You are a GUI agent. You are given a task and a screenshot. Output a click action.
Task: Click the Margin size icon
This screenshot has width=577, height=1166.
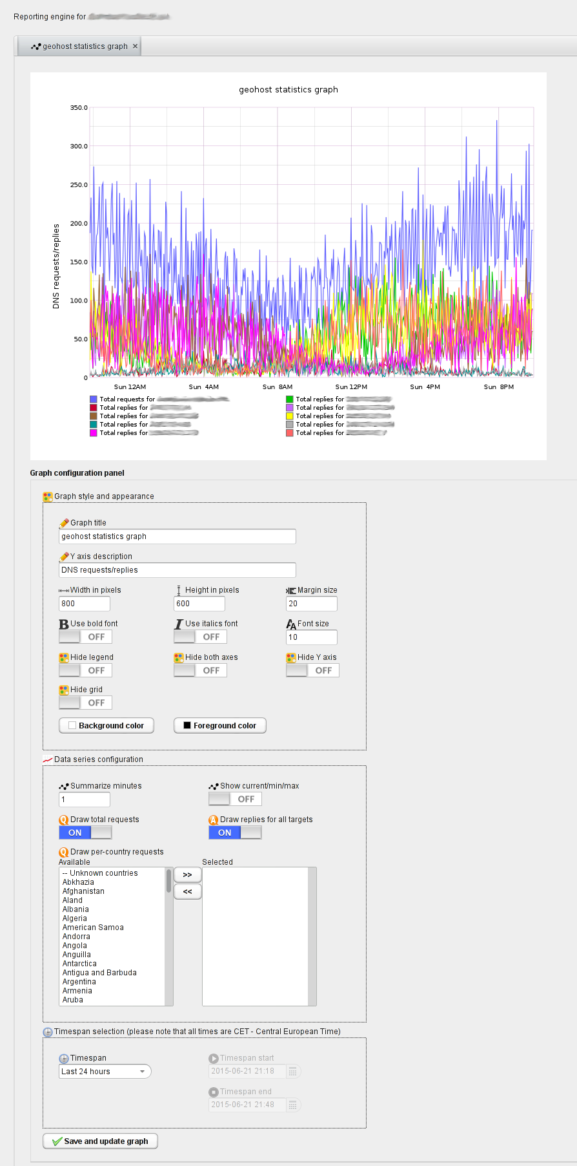(291, 590)
